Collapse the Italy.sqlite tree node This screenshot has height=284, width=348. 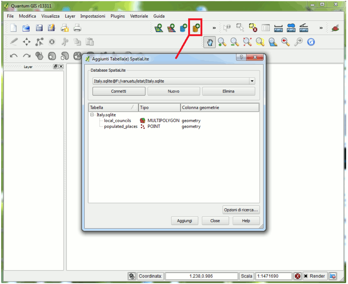click(x=92, y=115)
